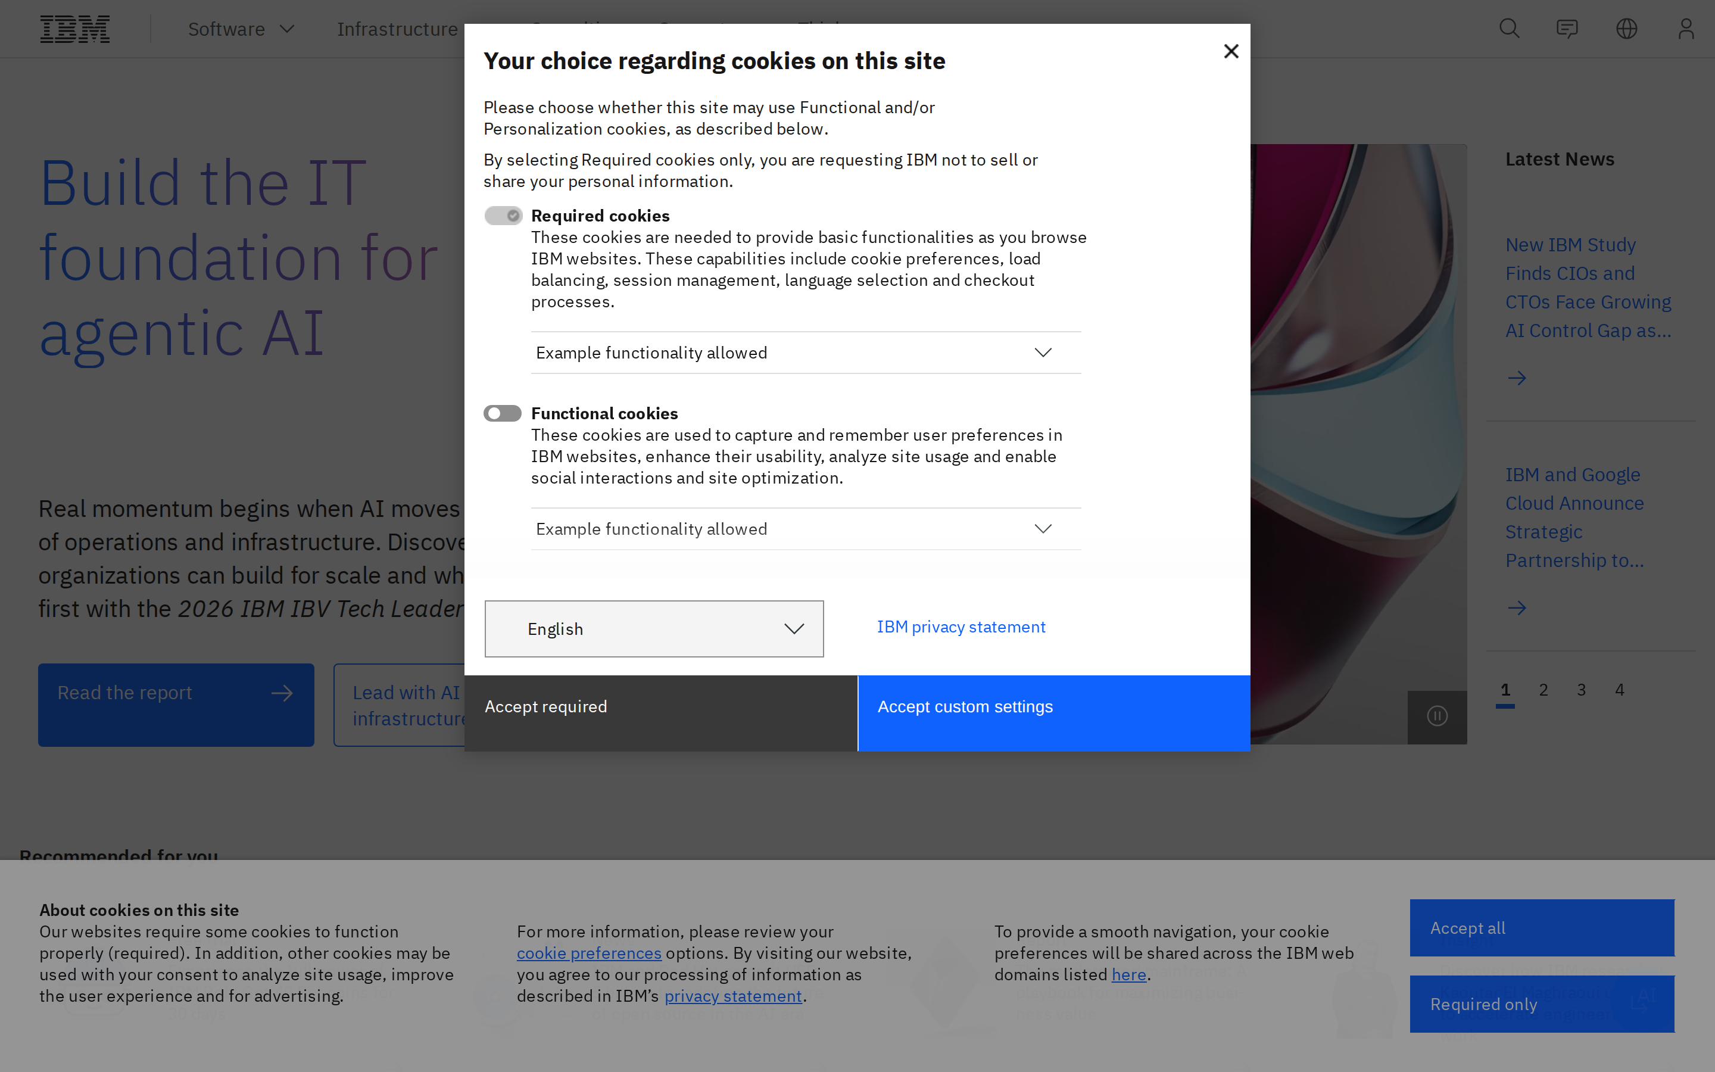Screen dimensions: 1715x1072
Task: Go to news page 4
Action: point(1619,690)
